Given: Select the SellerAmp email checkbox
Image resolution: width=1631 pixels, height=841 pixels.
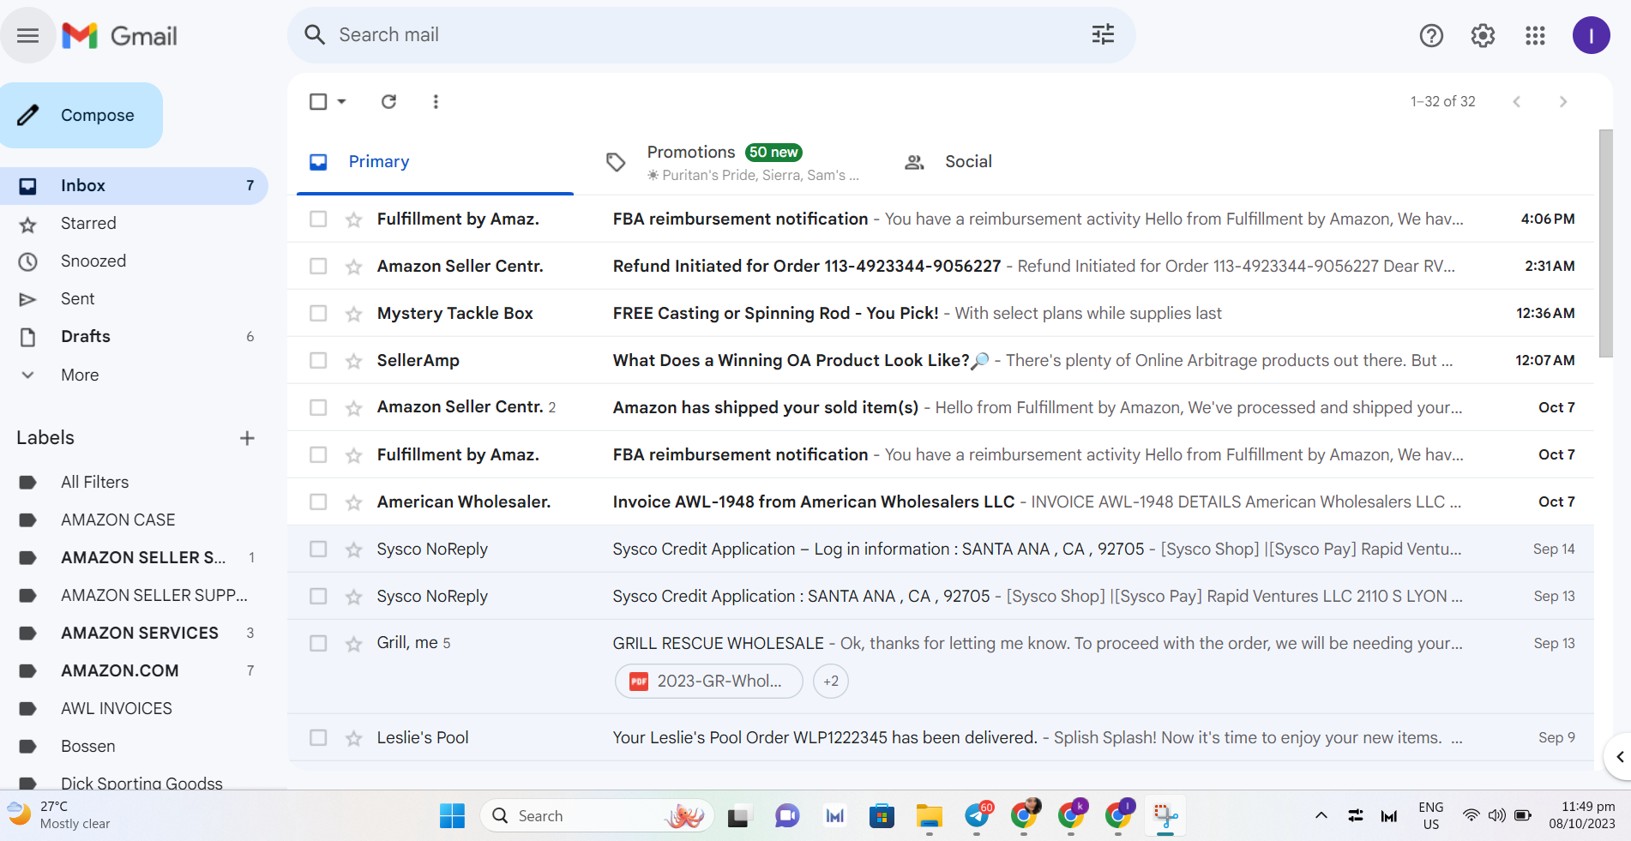Looking at the screenshot, I should pos(318,361).
